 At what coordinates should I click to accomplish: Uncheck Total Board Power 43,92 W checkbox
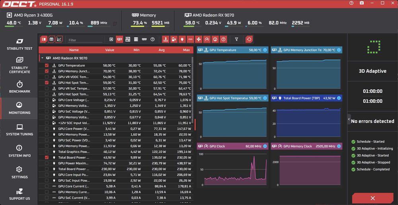[47, 157]
